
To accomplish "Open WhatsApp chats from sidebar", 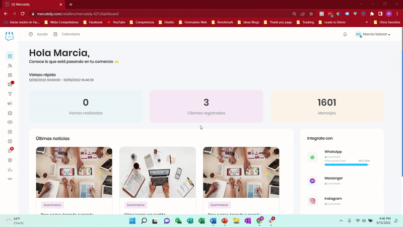I will tap(10, 151).
